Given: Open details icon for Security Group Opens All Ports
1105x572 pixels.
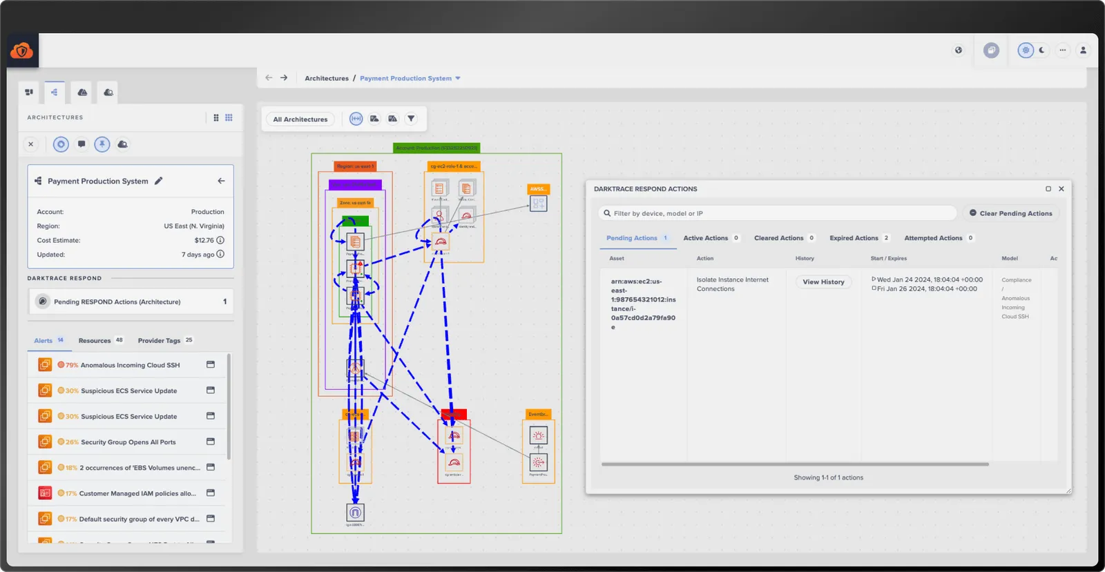Looking at the screenshot, I should click(211, 441).
